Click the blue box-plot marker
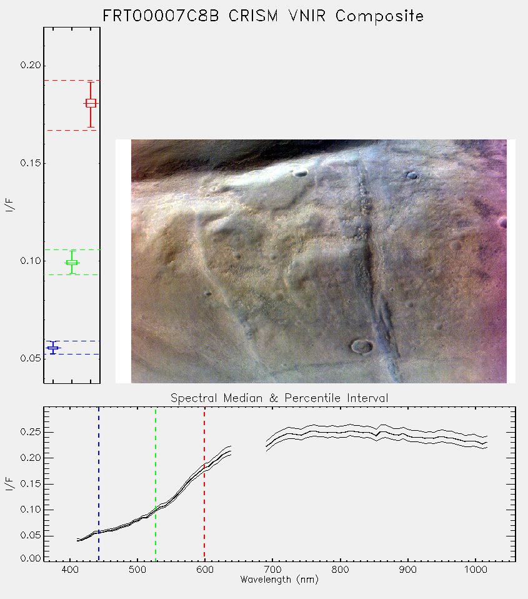528x599 pixels. coord(52,348)
